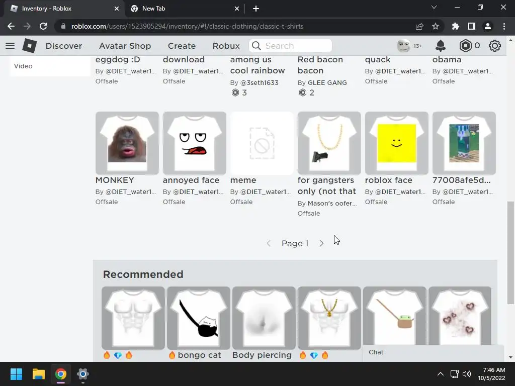Open the bongo cat recommended thumbnail
Image resolution: width=515 pixels, height=386 pixels.
[198, 318]
